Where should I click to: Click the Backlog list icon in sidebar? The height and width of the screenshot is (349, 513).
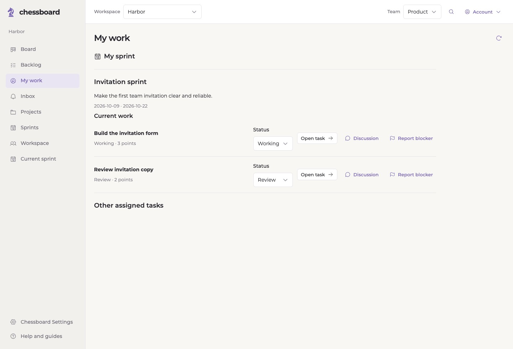pos(13,65)
